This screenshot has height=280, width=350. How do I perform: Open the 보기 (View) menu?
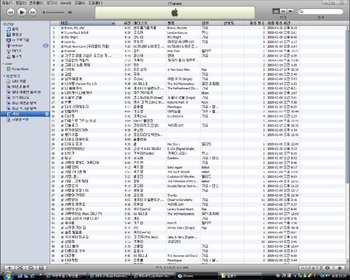(52, 3)
